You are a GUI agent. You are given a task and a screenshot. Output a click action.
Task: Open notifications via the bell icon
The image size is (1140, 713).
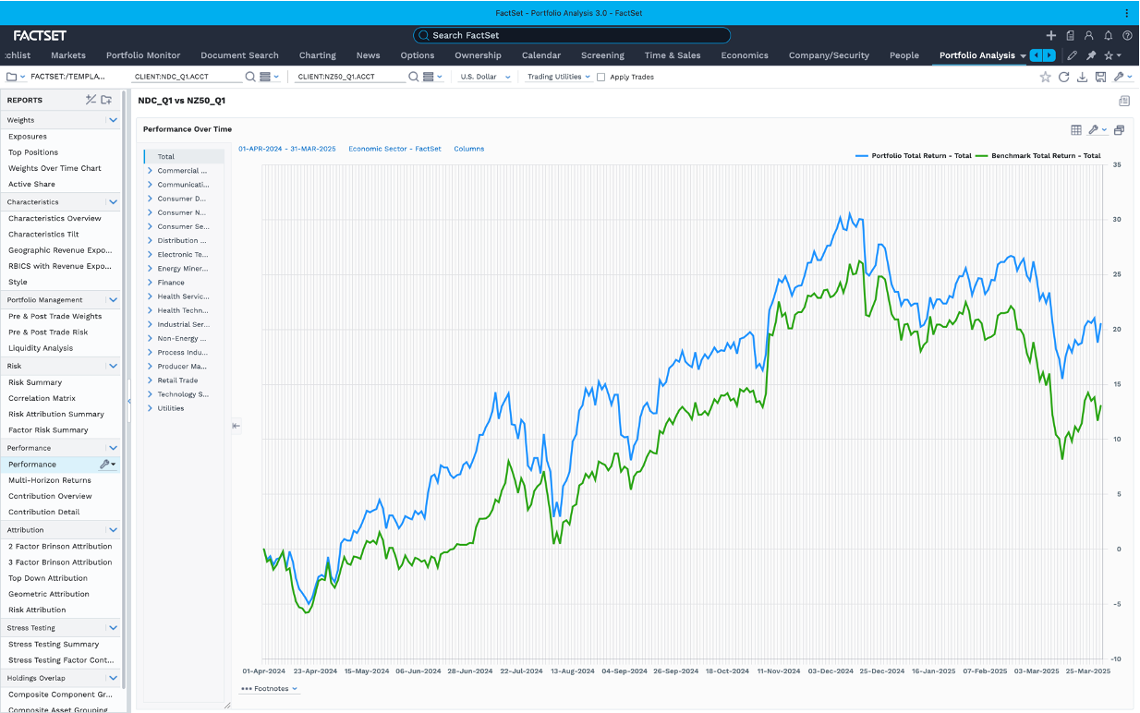tap(1108, 35)
